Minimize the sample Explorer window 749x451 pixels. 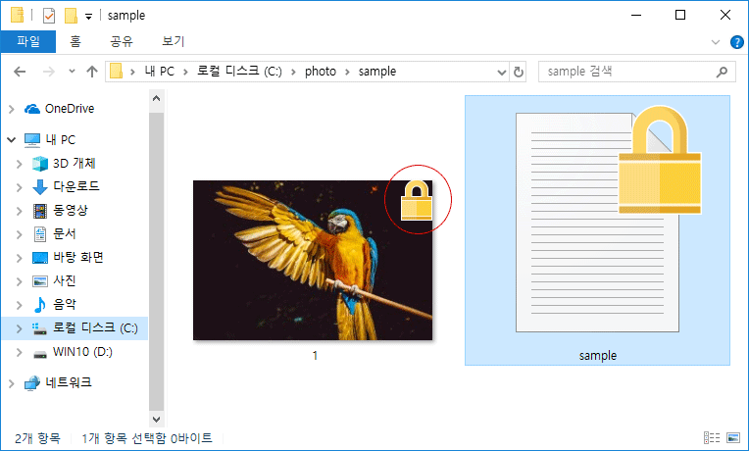(636, 16)
